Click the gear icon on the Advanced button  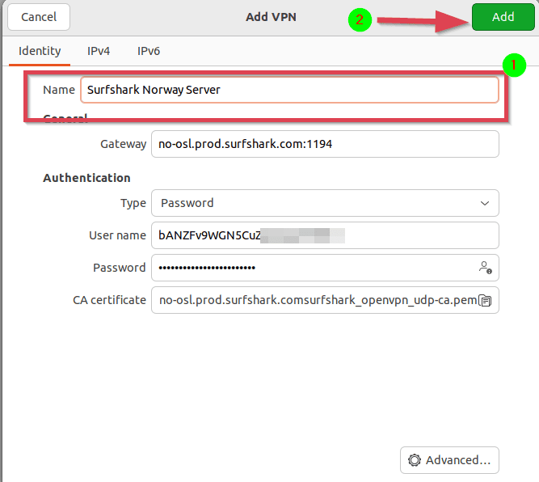click(x=415, y=460)
